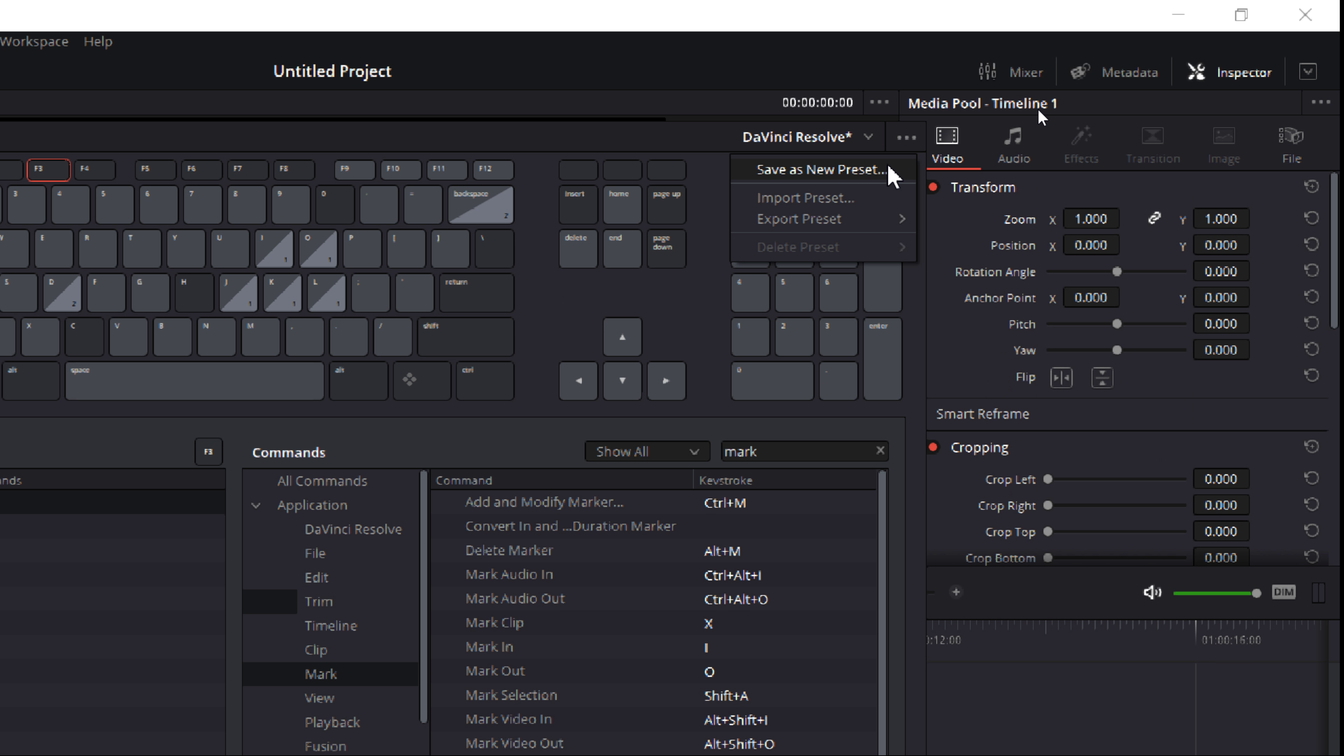
Task: Click Zoom X value field
Action: tap(1091, 219)
